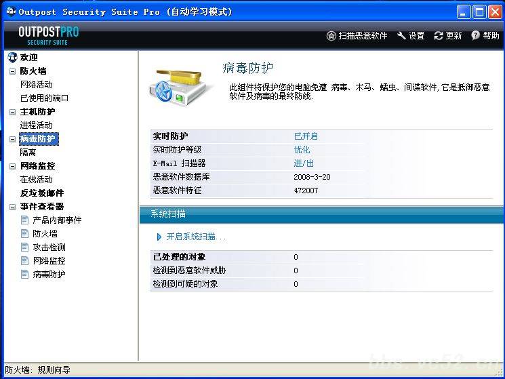Screen dimensions: 505x379
Task: Open 在线活动 in sidebar
Action: click(x=37, y=180)
